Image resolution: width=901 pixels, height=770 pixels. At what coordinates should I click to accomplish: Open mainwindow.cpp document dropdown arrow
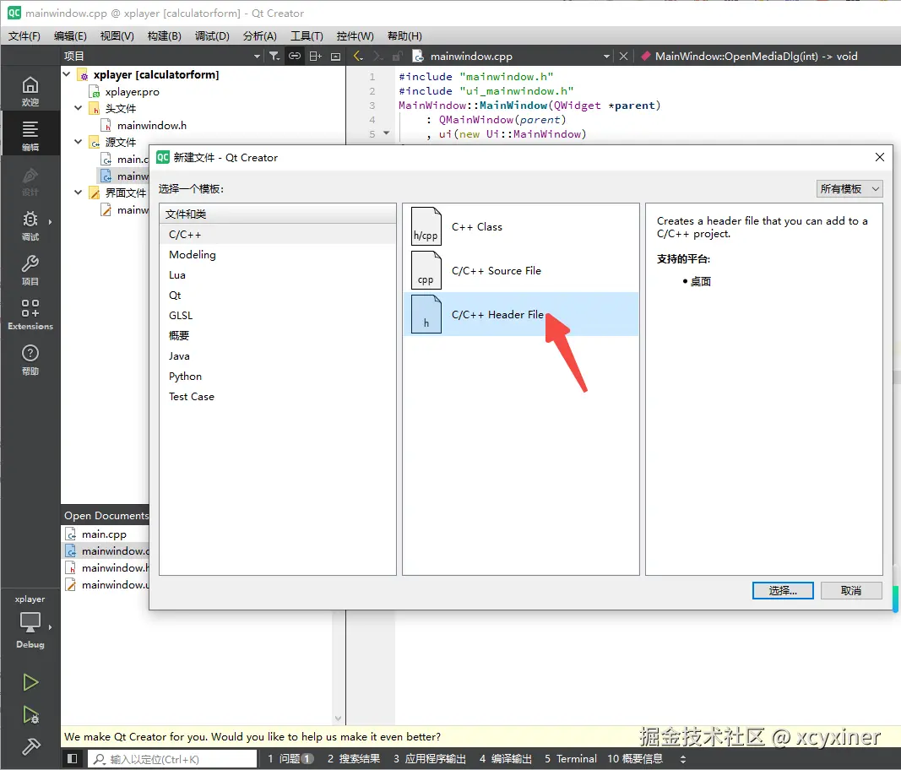[x=606, y=57]
